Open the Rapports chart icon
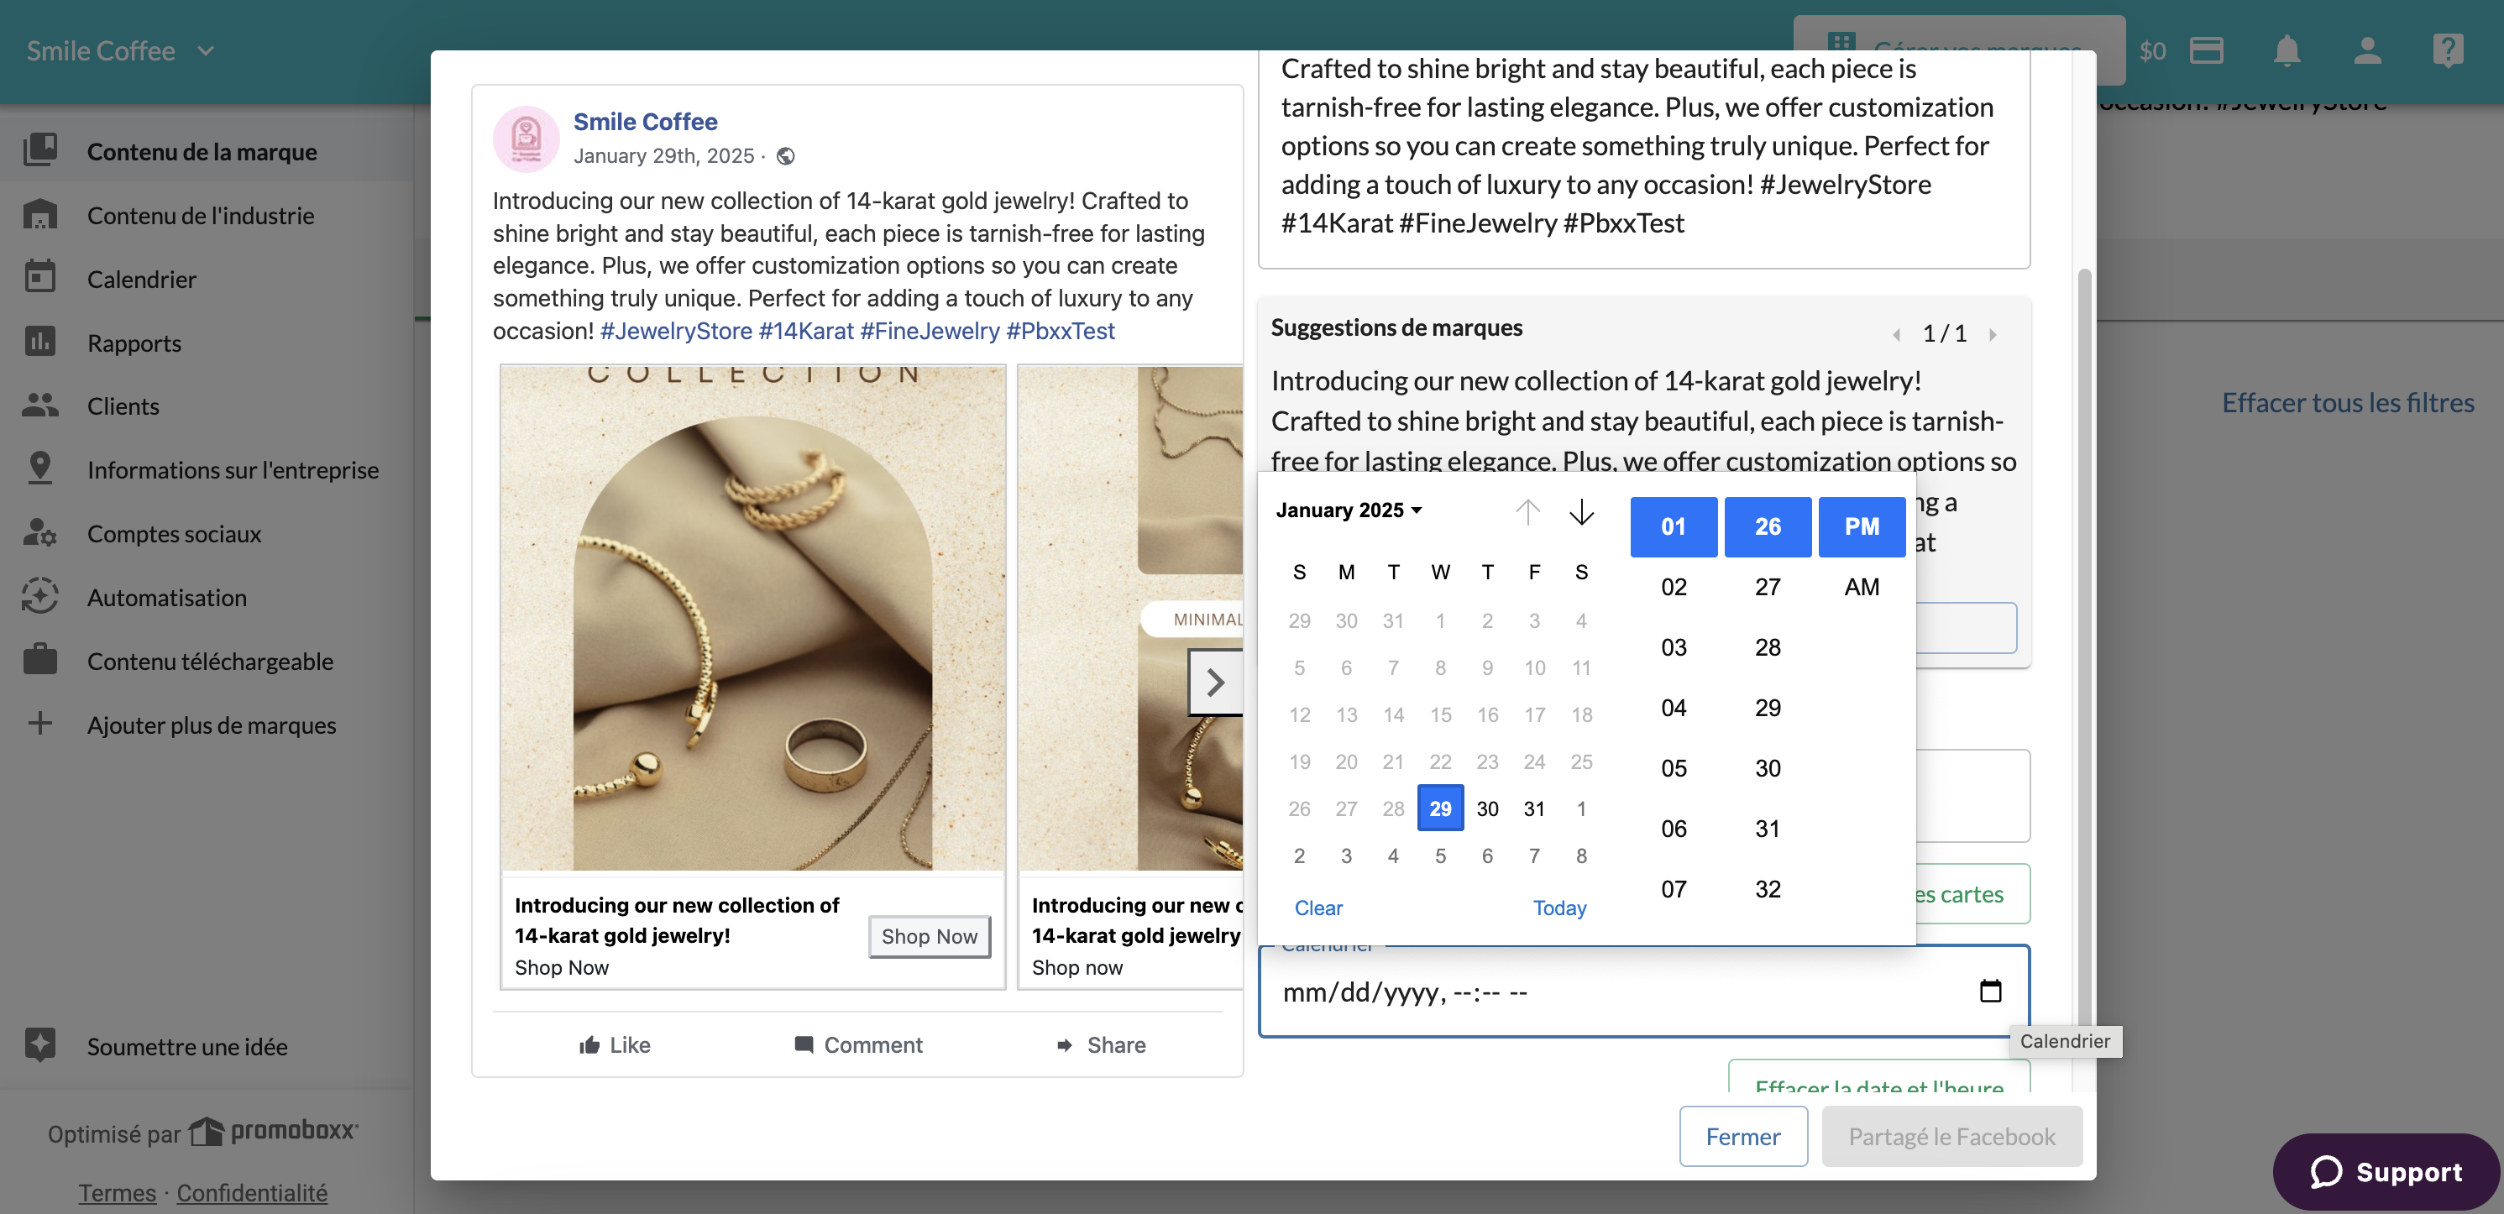The width and height of the screenshot is (2504, 1214). (39, 343)
